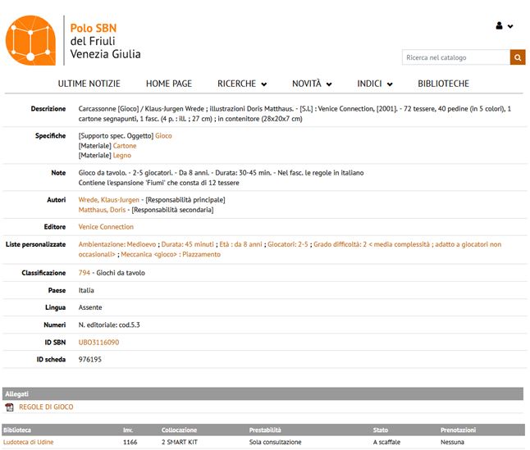Click the 'Ricerca nel catalogo' search field

(456, 57)
